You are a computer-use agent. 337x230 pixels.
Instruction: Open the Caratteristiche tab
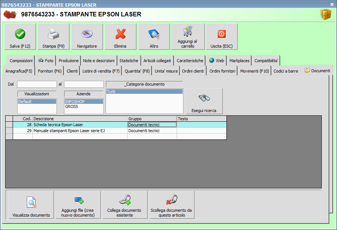[x=190, y=61]
